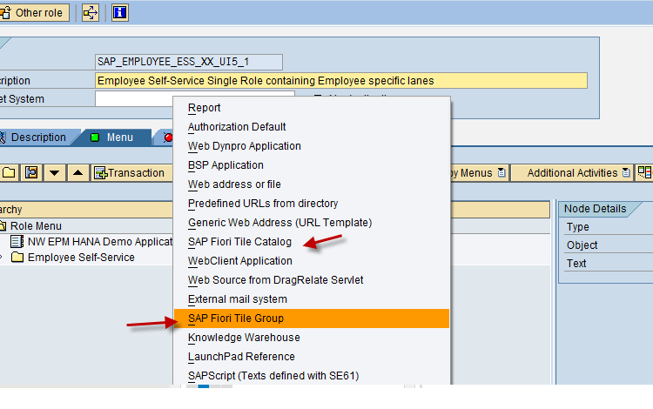The width and height of the screenshot is (653, 409).
Task: Switch to the Description tab
Action: [38, 137]
